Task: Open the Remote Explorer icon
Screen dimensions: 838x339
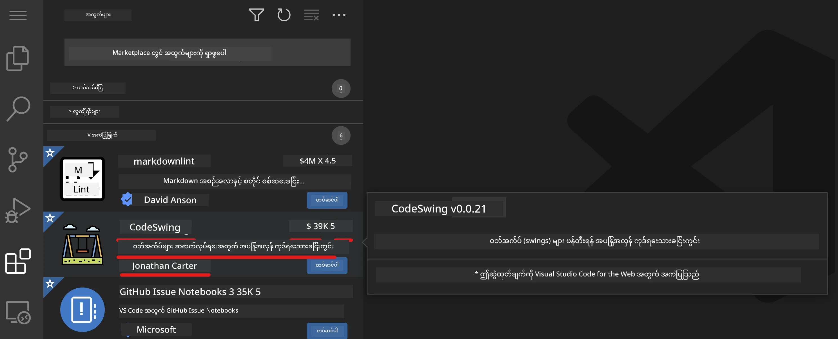Action: [18, 312]
